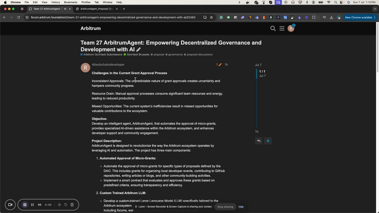The image size is (379, 213).
Task: Open the Bookmarks menu
Action: pyautogui.click(x=71, y=2)
